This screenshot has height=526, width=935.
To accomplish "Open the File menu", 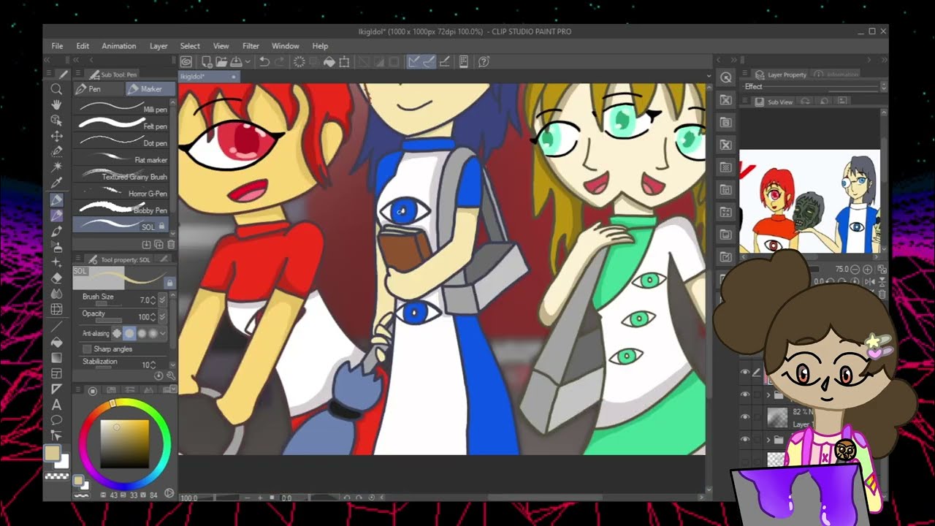I will (57, 46).
